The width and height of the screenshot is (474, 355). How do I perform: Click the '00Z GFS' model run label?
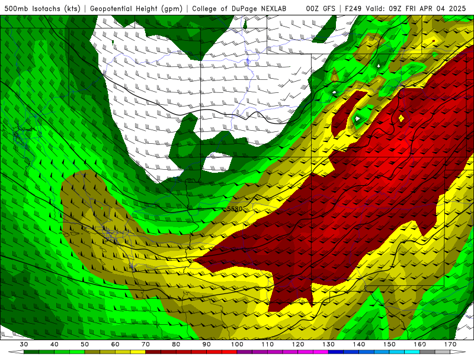pos(321,8)
